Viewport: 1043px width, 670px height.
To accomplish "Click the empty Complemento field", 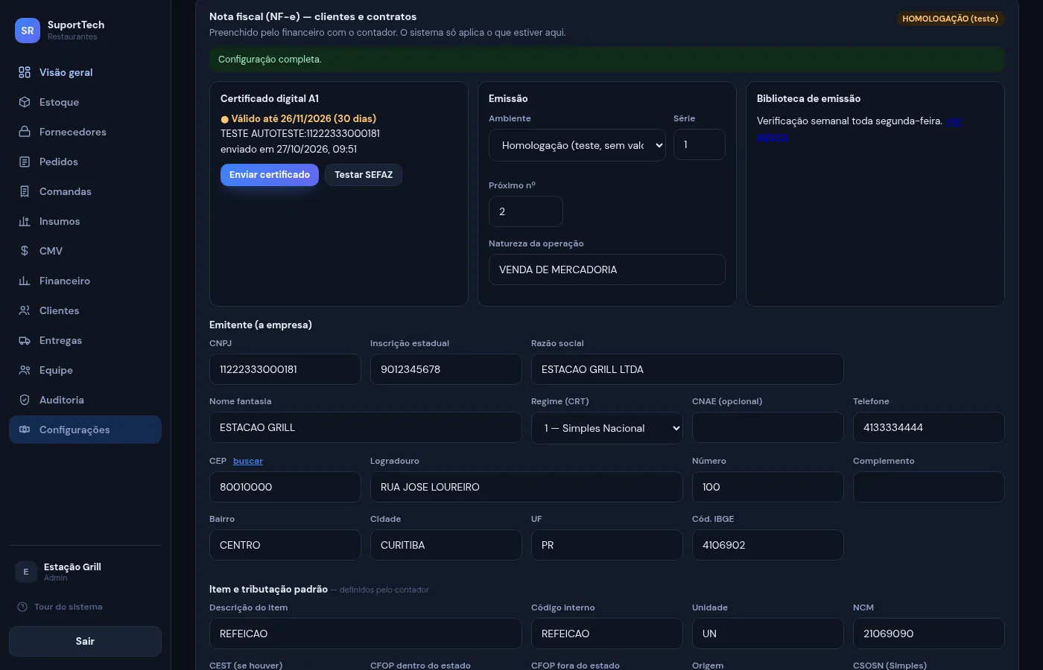I will (x=929, y=487).
